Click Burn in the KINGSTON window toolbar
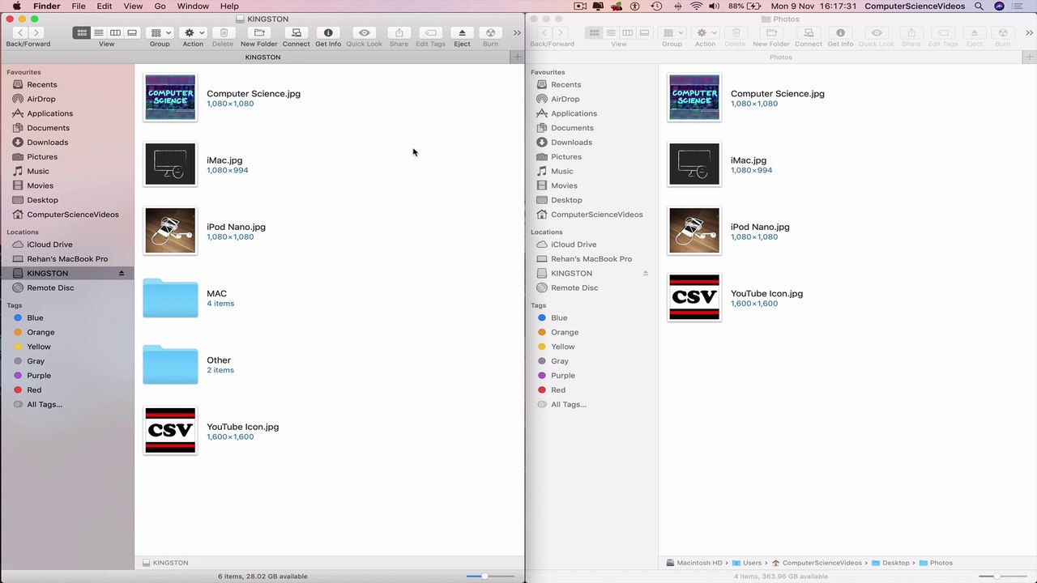The image size is (1037, 583). [x=490, y=32]
